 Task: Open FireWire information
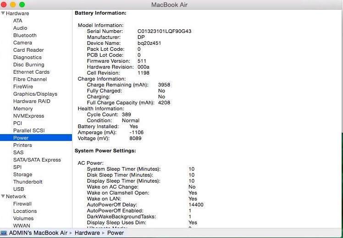23,87
